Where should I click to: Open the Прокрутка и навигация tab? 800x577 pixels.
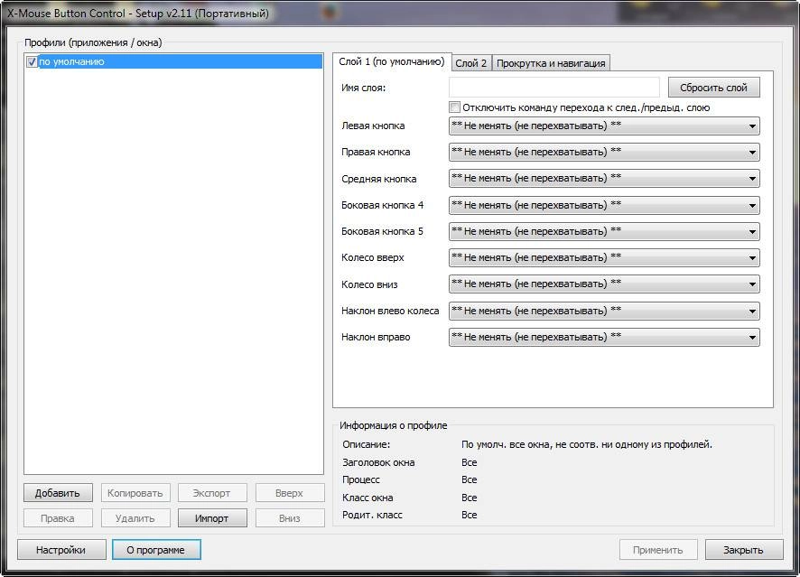pyautogui.click(x=551, y=63)
